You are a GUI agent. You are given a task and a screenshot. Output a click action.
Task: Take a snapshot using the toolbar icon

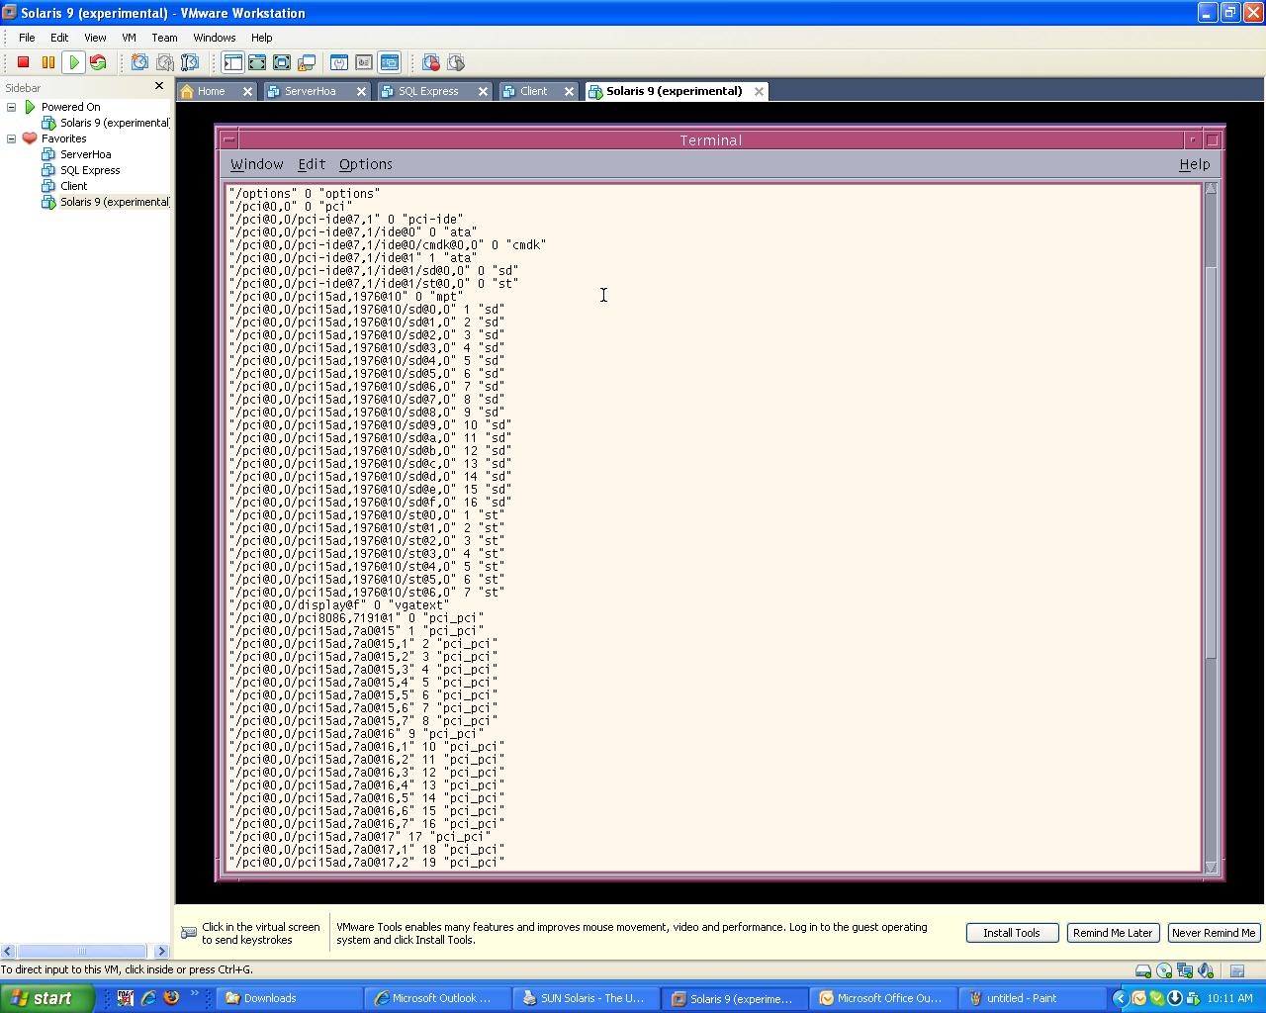point(139,62)
